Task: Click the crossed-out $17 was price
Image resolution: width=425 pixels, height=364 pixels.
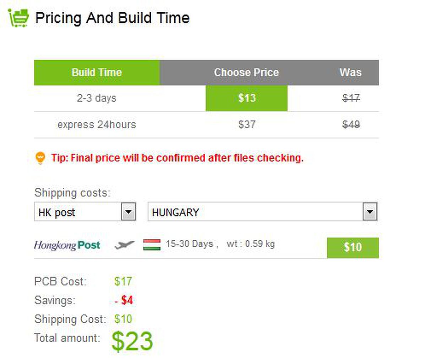Action: 351,98
